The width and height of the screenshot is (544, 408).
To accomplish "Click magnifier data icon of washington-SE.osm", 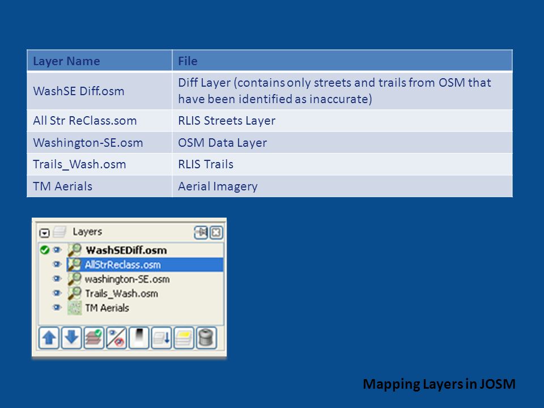I will point(74,279).
